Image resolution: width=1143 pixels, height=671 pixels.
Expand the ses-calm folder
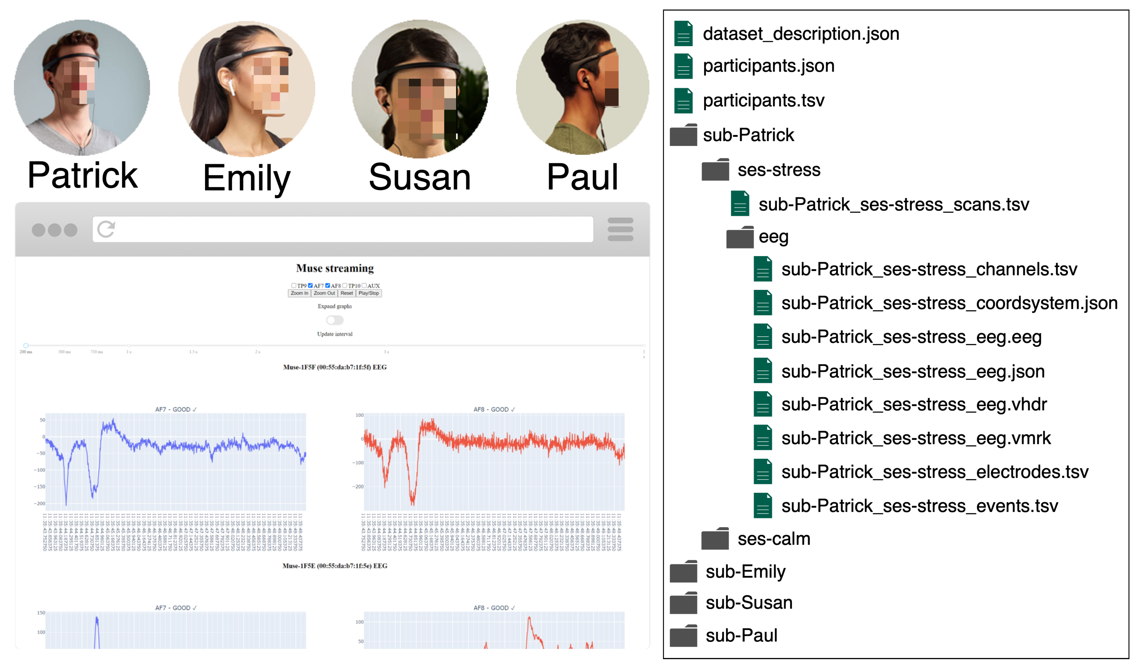tap(715, 539)
